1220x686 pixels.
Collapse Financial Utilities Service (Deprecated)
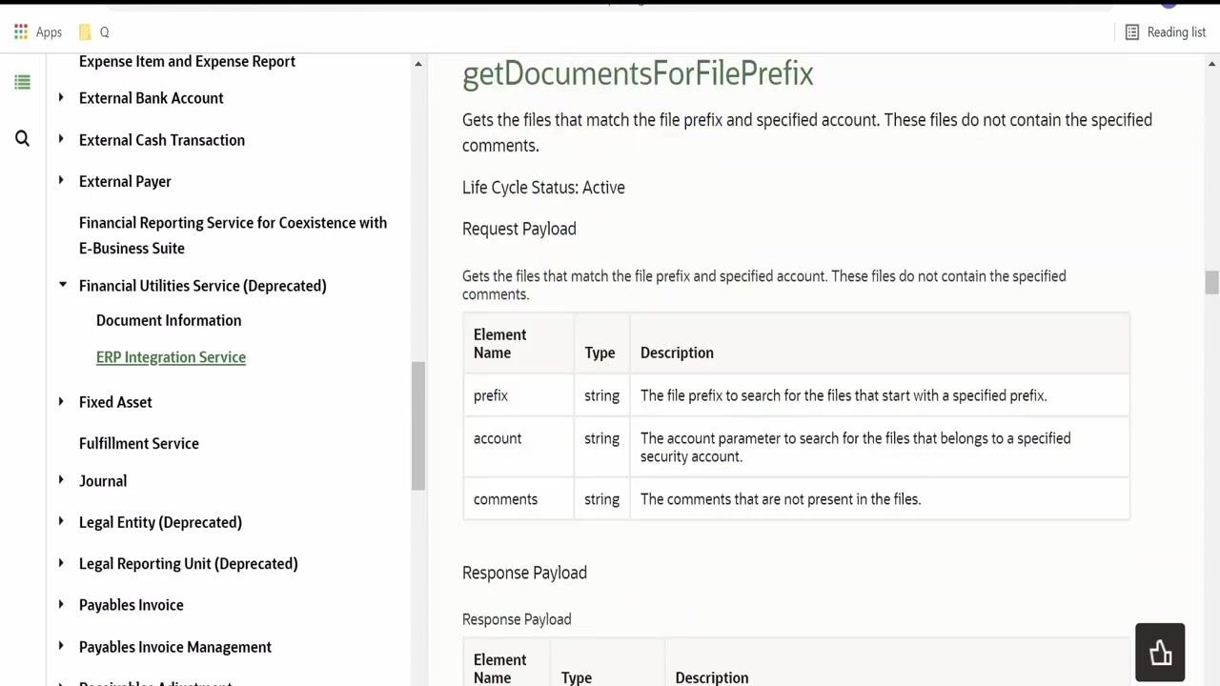pos(62,284)
